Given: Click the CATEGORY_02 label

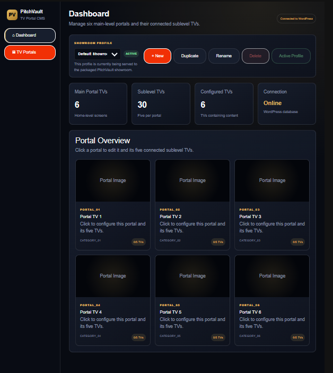Looking at the screenshot, I should 170,240.
